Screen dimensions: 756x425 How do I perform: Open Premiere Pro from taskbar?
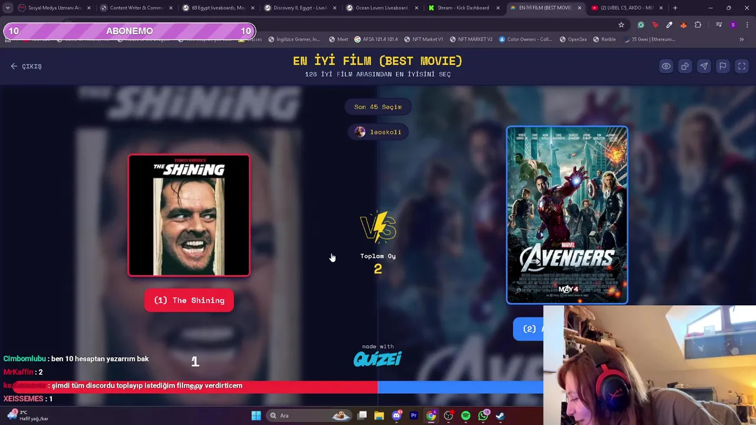413,416
